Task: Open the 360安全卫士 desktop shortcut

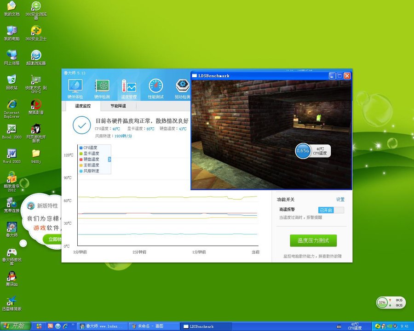Action: click(x=36, y=33)
